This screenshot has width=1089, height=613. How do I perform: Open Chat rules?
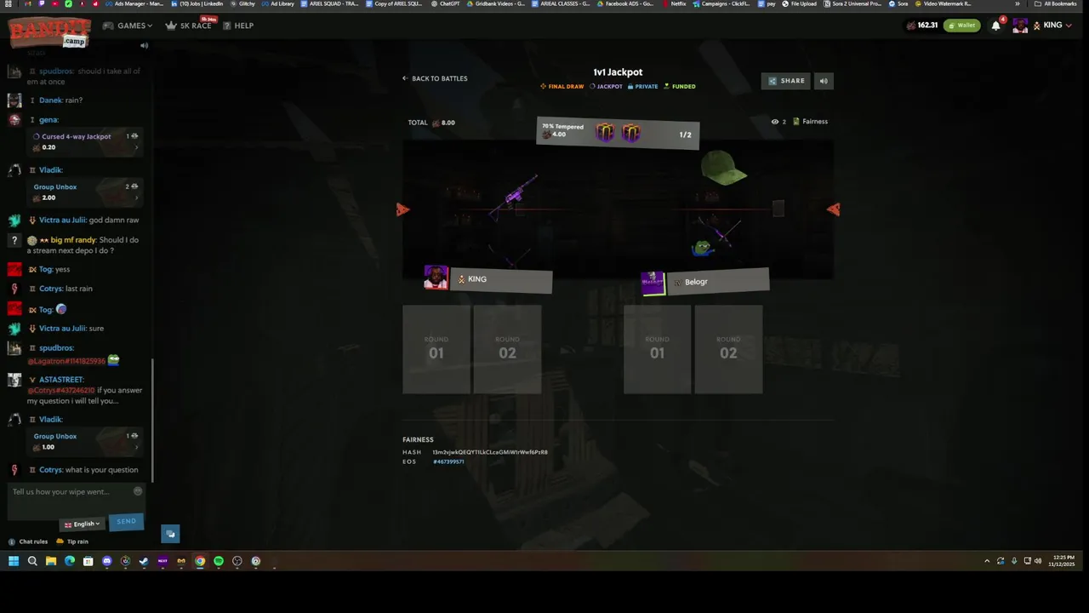(x=28, y=541)
